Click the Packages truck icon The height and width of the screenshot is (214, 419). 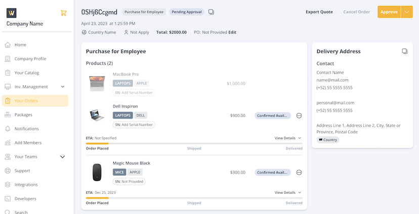(8, 115)
